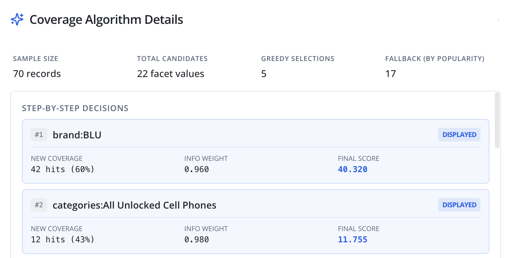Click the 22 facet values total
This screenshot has width=514, height=258.
coord(171,74)
